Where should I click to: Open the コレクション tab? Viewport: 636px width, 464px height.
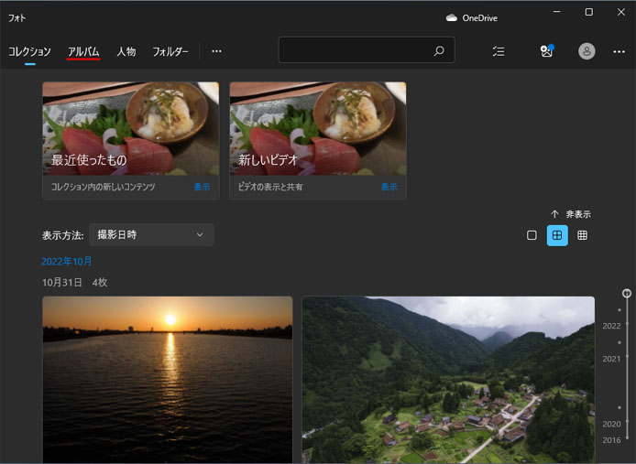[x=29, y=51]
